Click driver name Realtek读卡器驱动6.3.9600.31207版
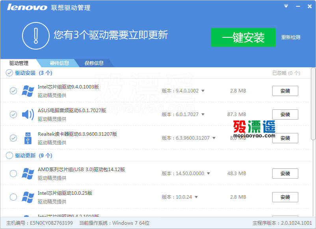The image size is (316, 229). coord(77,134)
